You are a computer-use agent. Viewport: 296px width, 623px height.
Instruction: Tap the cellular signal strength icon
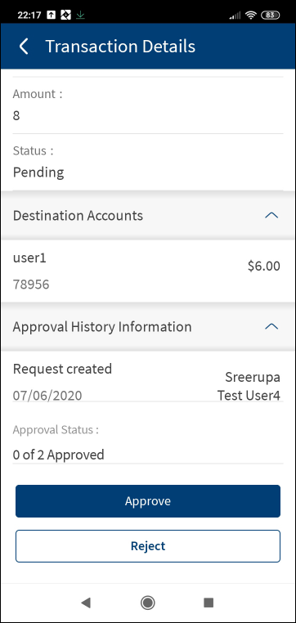(x=235, y=15)
